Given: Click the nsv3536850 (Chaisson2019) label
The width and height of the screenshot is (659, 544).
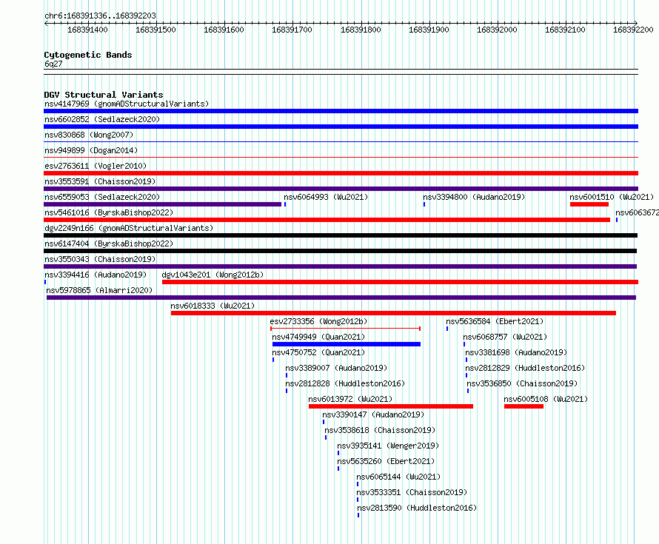Looking at the screenshot, I should (x=523, y=383).
